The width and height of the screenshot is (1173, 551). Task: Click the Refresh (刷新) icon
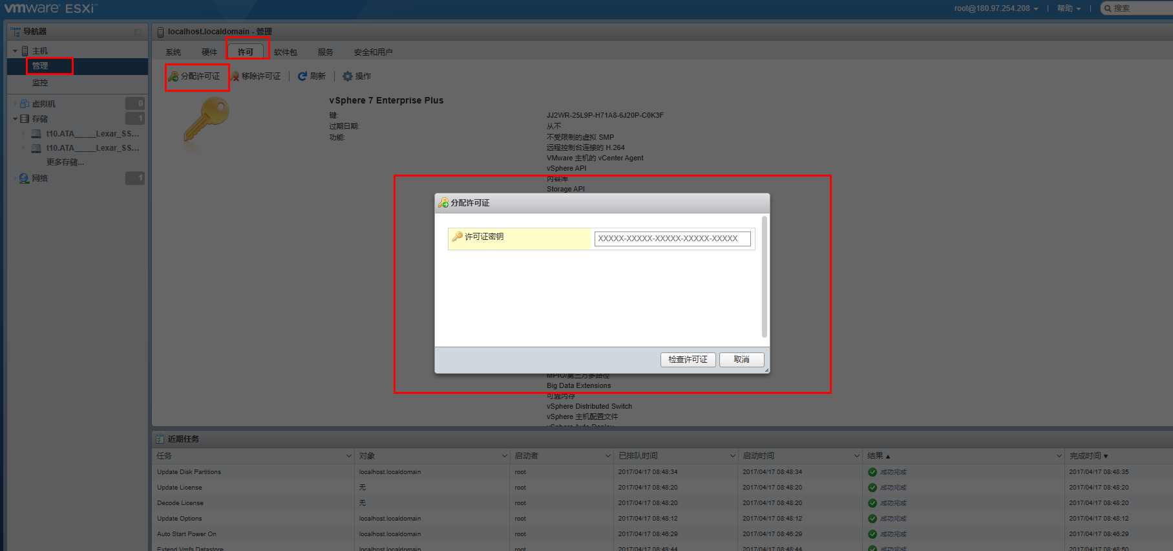pyautogui.click(x=302, y=76)
